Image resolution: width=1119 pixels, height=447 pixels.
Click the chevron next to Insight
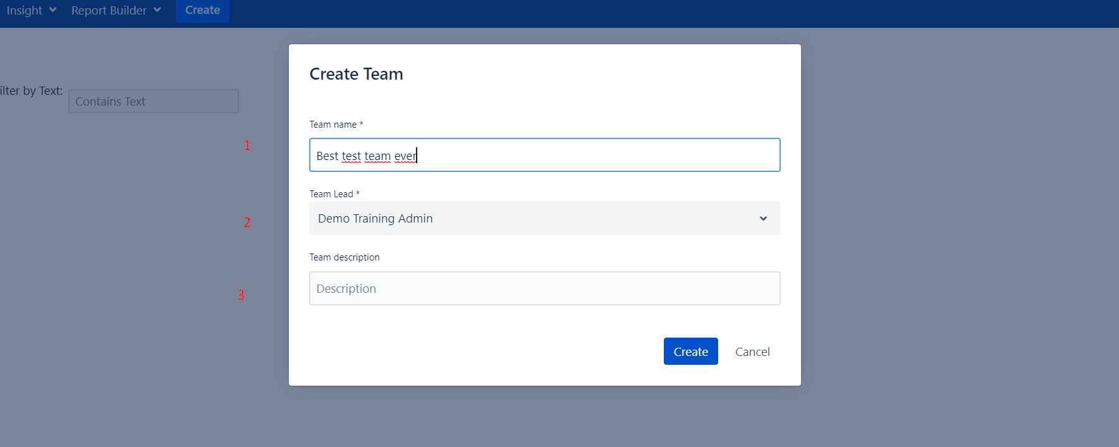[53, 10]
